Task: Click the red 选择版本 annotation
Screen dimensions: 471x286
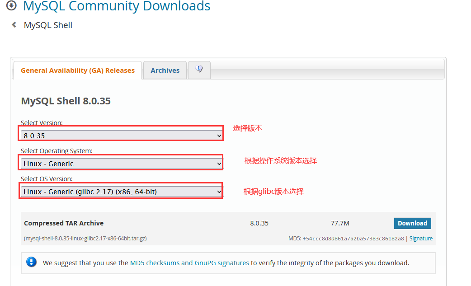Action: 247,128
